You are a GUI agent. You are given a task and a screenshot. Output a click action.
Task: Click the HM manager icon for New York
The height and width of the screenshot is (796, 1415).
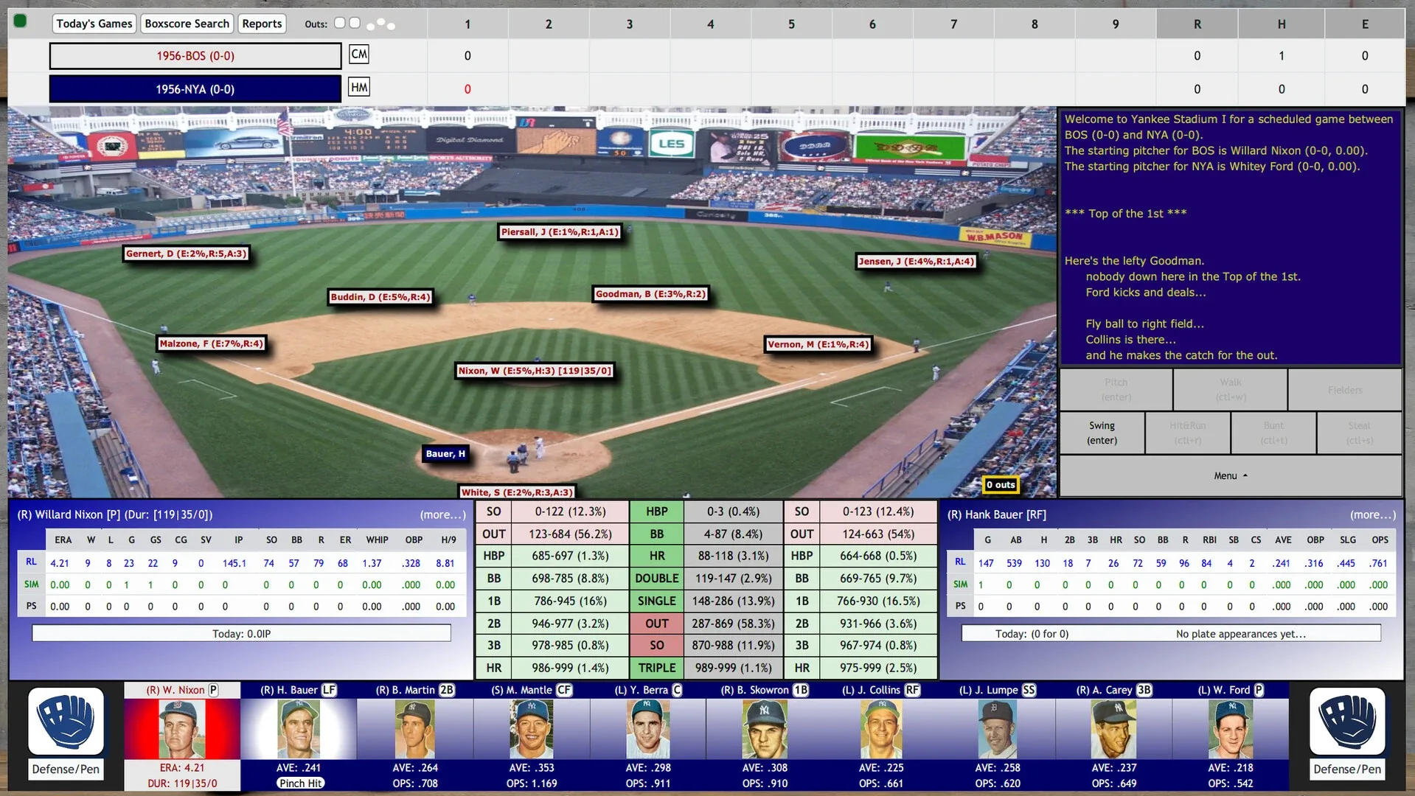359,88
